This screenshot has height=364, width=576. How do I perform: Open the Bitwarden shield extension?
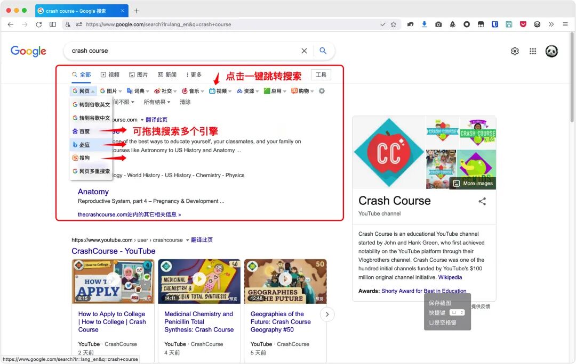495,24
